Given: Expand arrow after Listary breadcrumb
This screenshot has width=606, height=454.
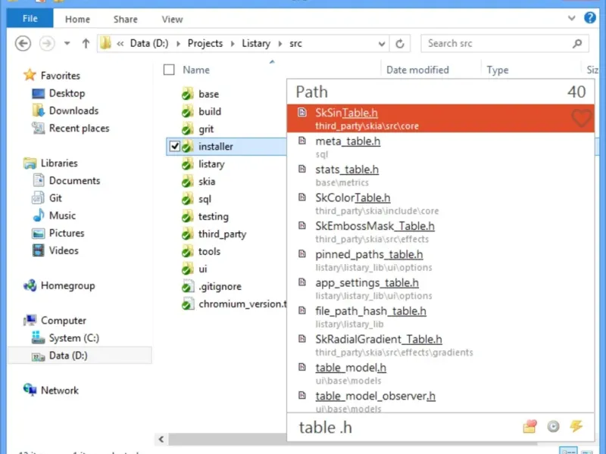Looking at the screenshot, I should 280,44.
